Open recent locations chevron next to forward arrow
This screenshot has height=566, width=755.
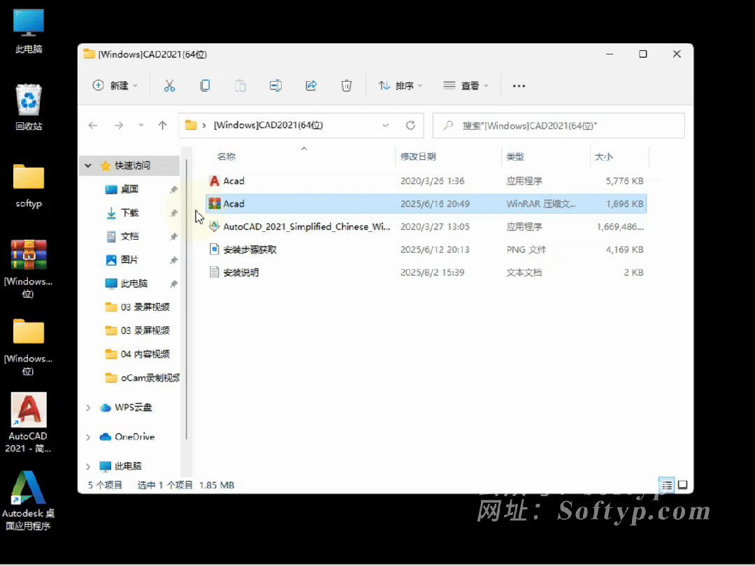point(141,125)
